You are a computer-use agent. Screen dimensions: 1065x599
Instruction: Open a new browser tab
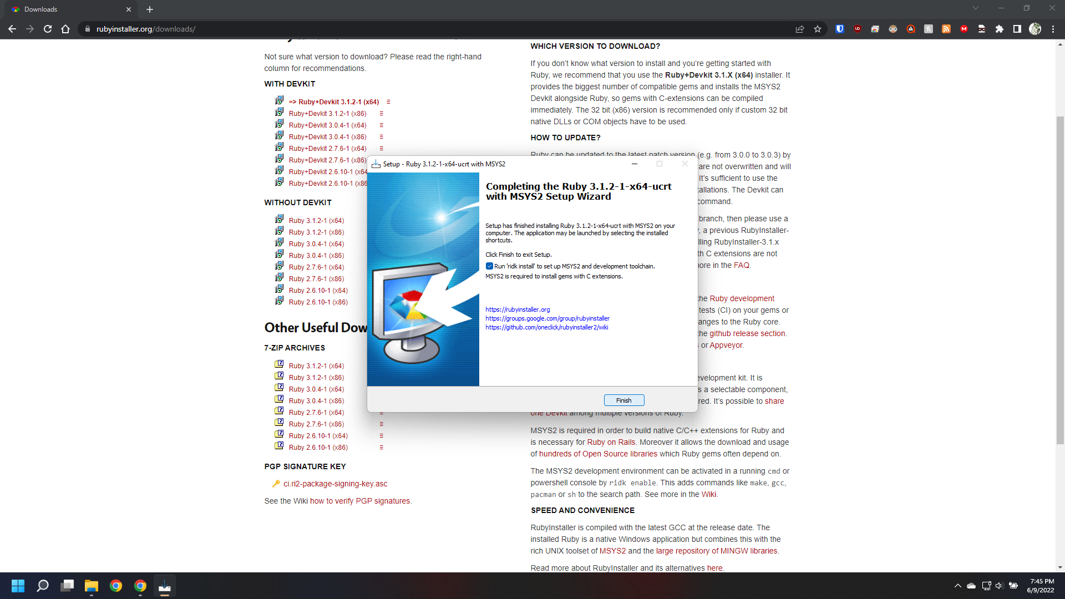click(150, 9)
